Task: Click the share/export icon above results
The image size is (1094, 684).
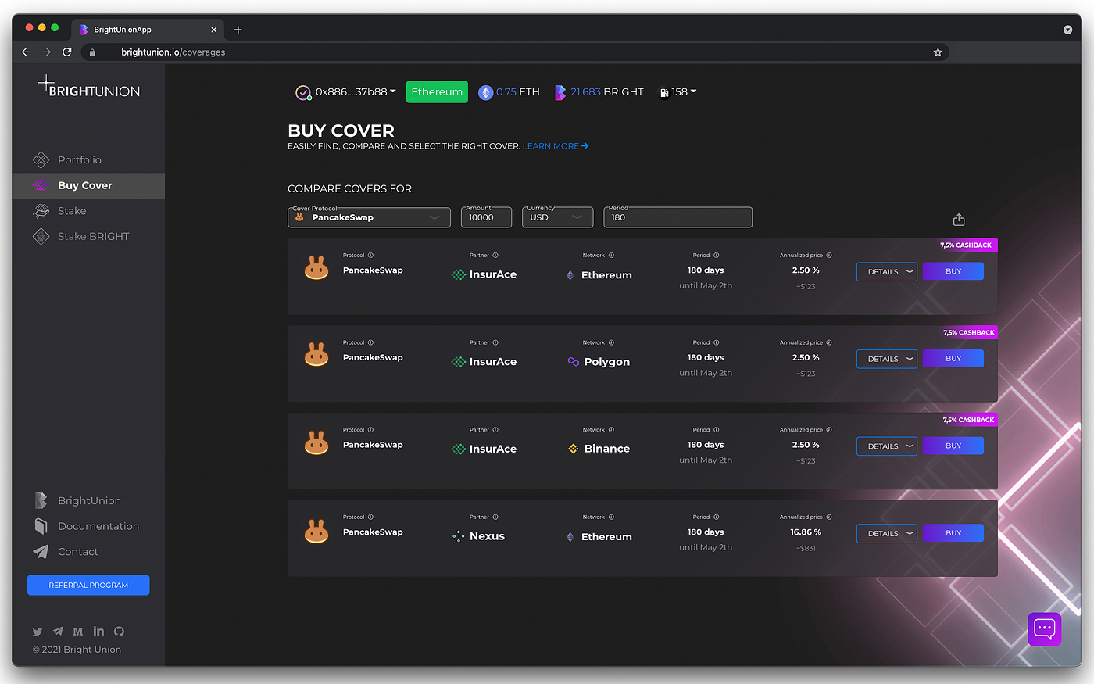Action: click(x=959, y=220)
